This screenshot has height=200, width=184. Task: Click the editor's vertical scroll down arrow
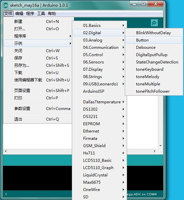pyautogui.click(x=161, y=146)
